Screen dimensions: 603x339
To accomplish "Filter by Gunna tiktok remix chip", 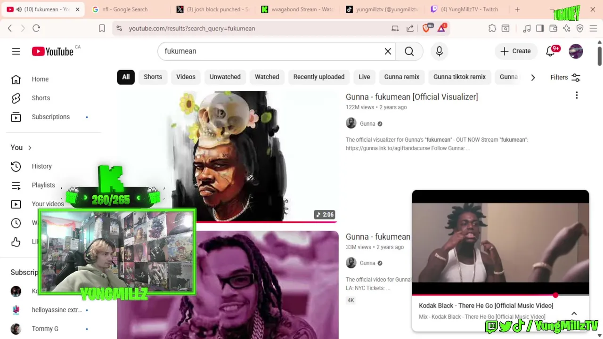I will pos(459,77).
